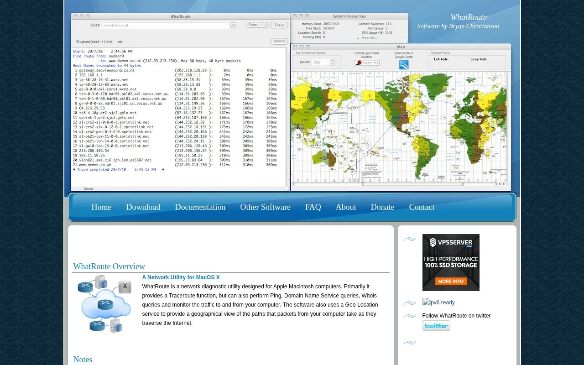This screenshot has height=365, width=584.
Task: Click the Donate navigation item
Action: (383, 207)
